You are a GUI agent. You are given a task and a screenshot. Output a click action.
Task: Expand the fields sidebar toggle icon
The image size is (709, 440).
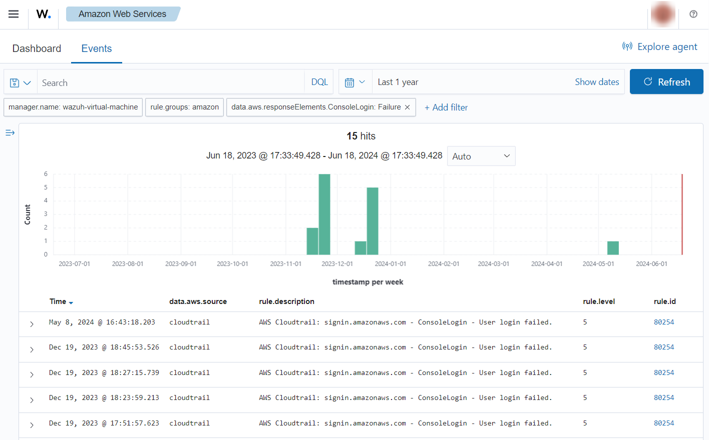click(x=10, y=132)
